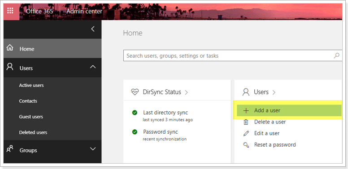The height and width of the screenshot is (169, 348).
Task: Open the Users card via its arrow
Action: 274,92
